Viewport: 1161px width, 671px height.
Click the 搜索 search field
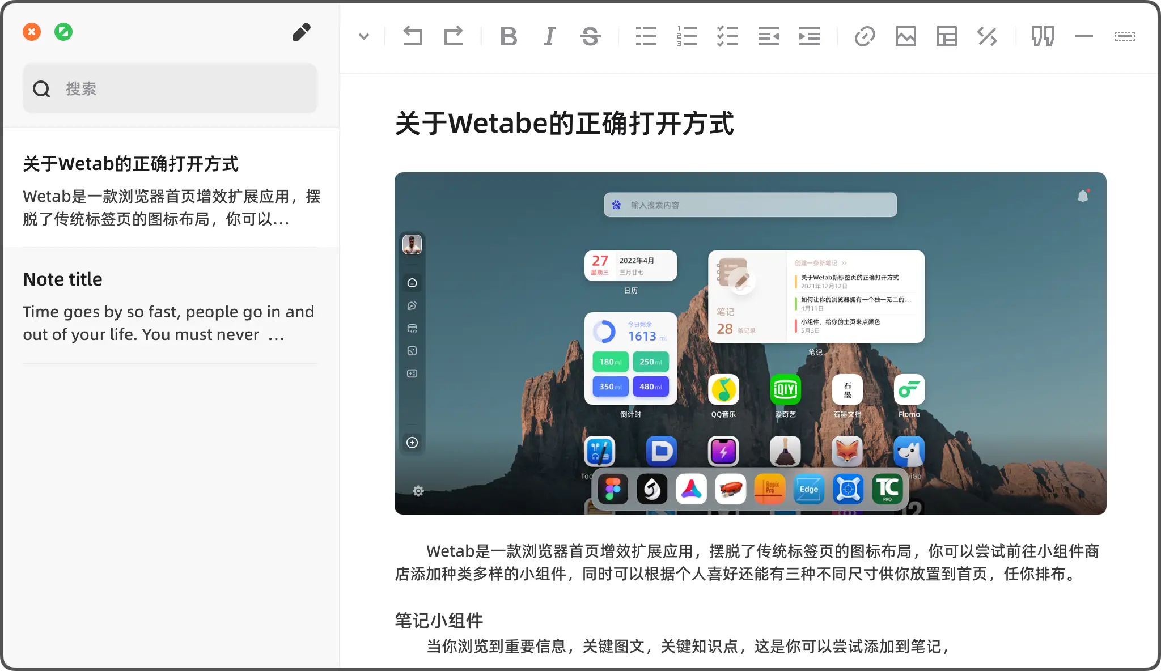pos(170,88)
